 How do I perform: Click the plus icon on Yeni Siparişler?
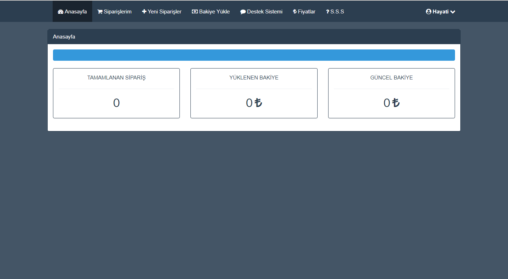[x=144, y=11]
